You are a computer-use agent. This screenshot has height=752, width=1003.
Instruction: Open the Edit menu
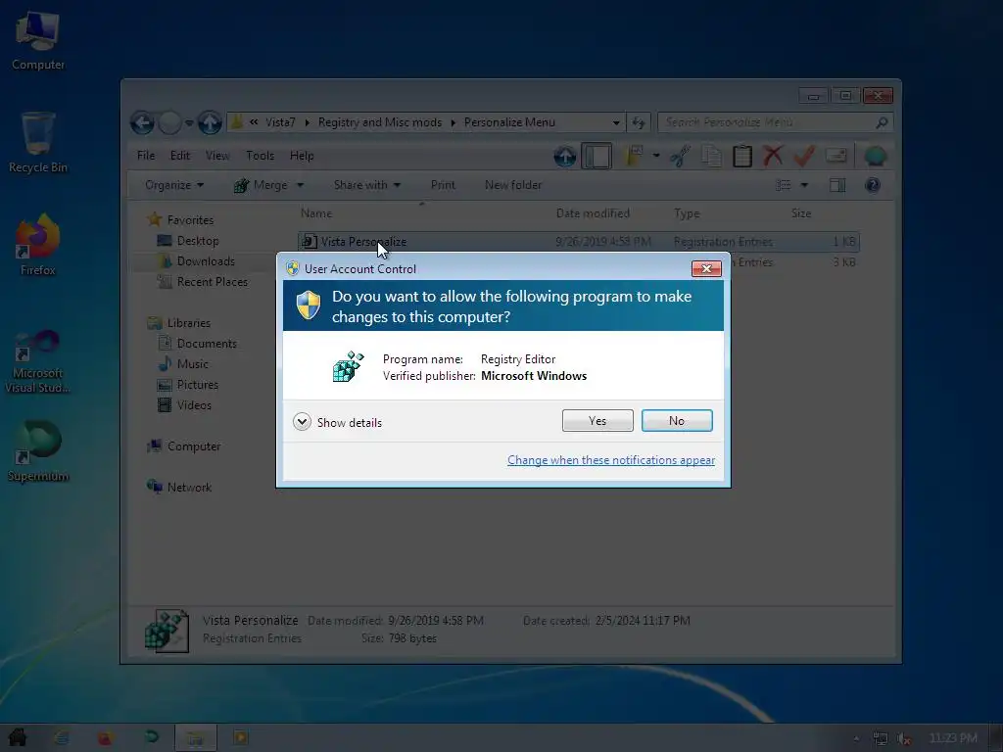[180, 156]
